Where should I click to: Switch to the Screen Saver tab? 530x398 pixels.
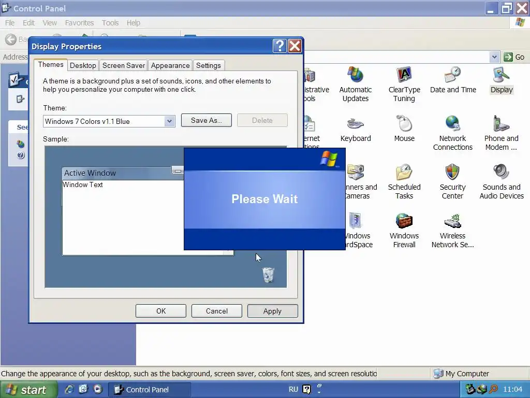click(123, 65)
